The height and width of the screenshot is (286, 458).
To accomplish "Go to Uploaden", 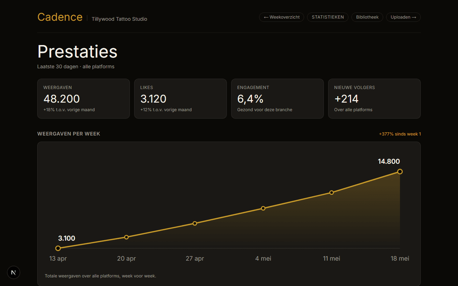I will click(x=403, y=17).
